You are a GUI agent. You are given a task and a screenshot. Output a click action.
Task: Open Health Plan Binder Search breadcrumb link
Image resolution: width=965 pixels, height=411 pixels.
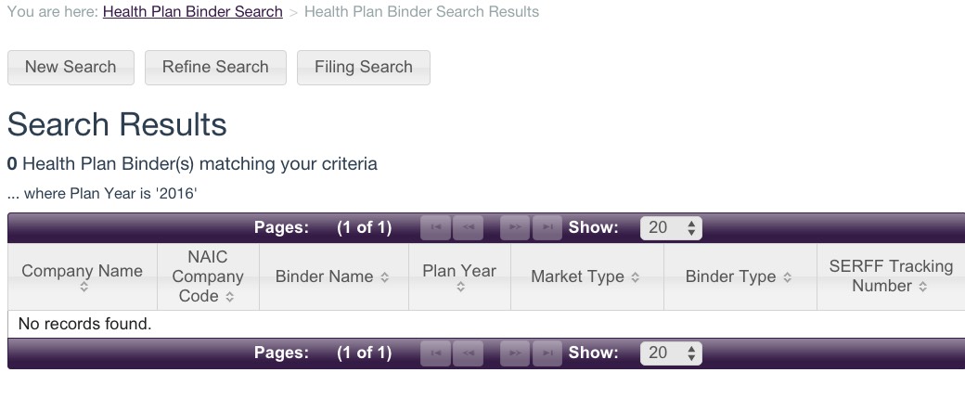(x=193, y=12)
